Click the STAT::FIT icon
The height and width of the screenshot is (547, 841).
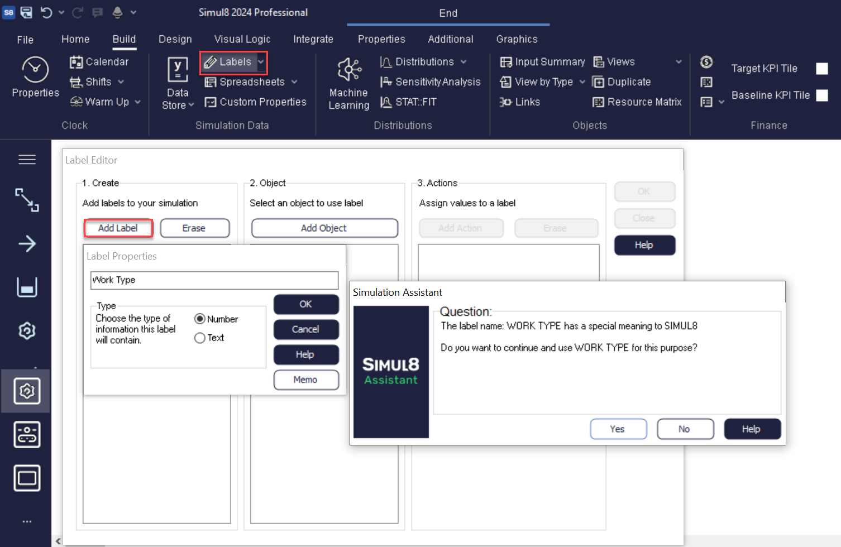[x=386, y=102]
